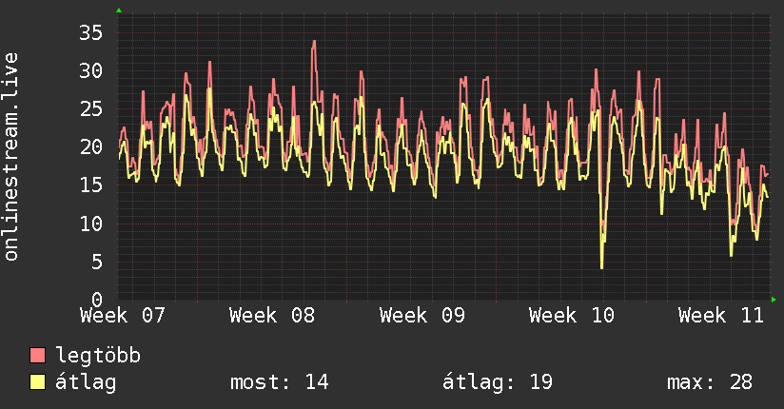
Task: Click the Week 10 axis label
Action: tap(572, 316)
